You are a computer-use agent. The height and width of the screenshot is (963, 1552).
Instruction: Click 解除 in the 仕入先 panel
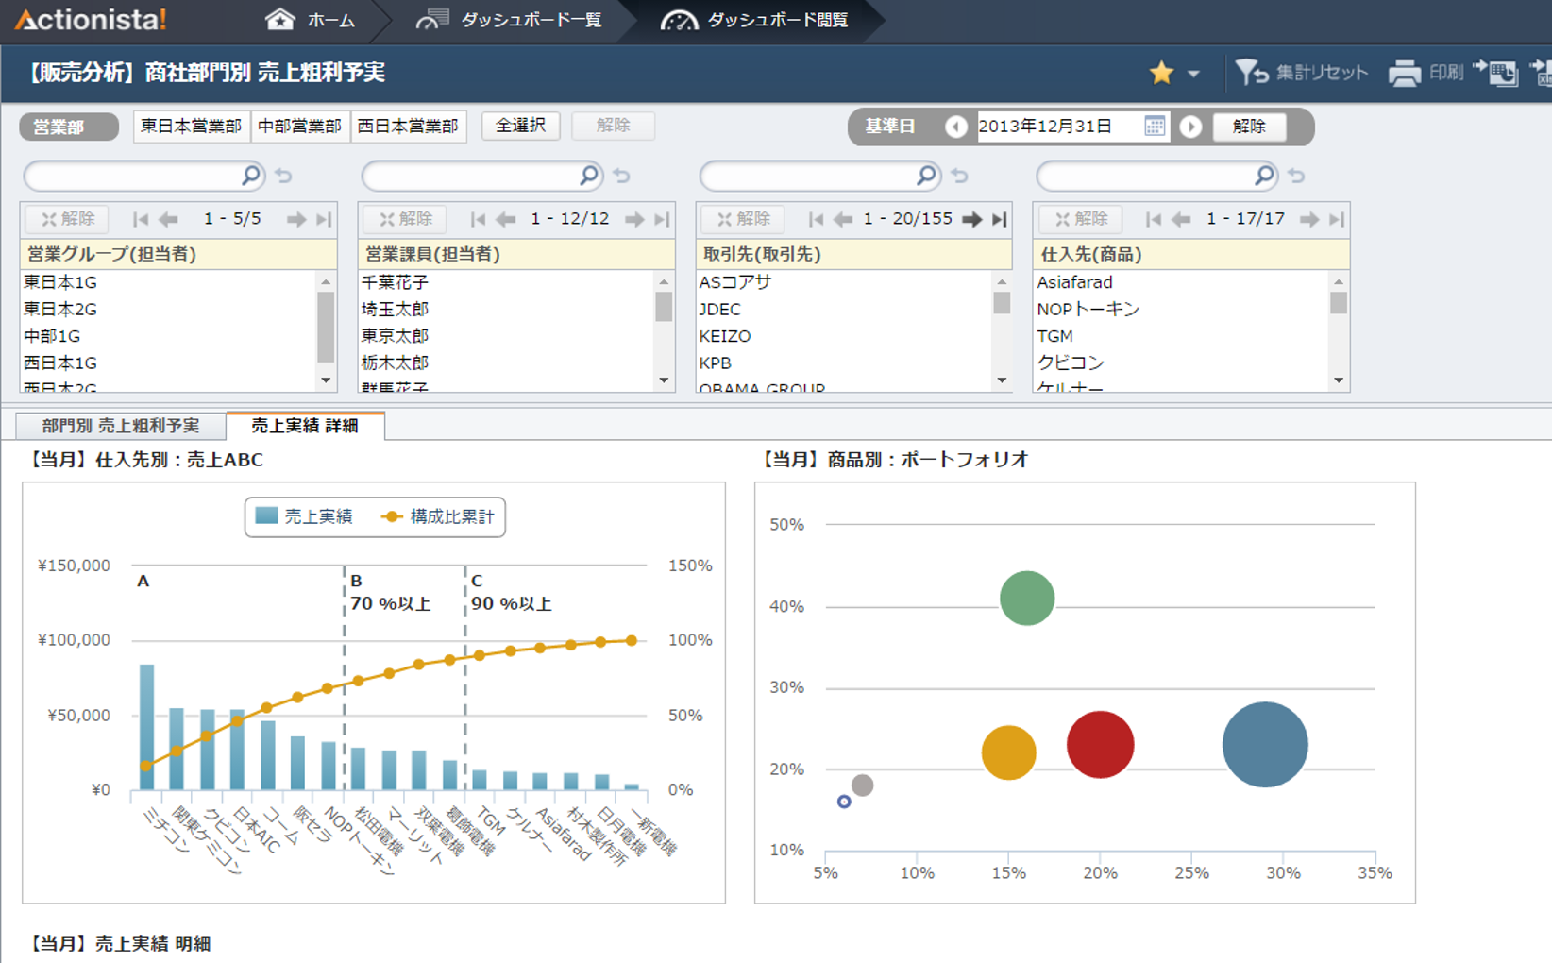tap(1081, 219)
